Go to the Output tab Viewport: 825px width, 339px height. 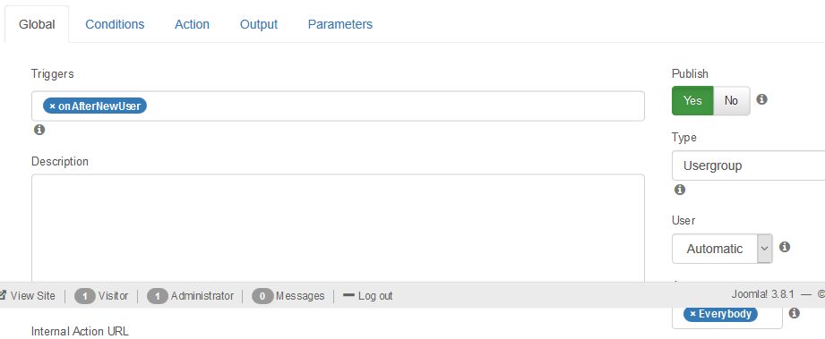coord(259,24)
